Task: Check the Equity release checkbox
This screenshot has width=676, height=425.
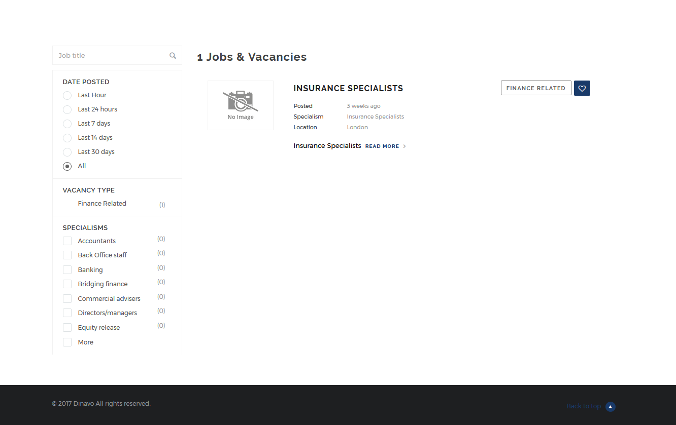Action: [67, 327]
